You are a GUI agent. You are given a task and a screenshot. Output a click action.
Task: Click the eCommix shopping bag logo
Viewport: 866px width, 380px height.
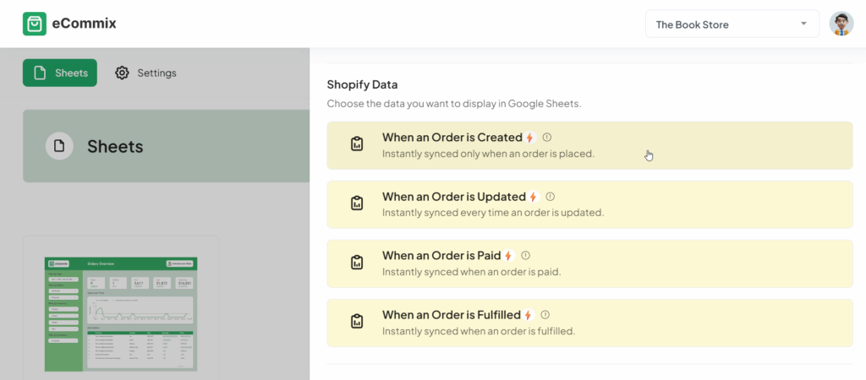pos(34,24)
